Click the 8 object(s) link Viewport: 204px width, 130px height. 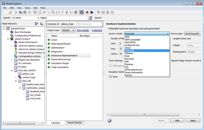97,30
